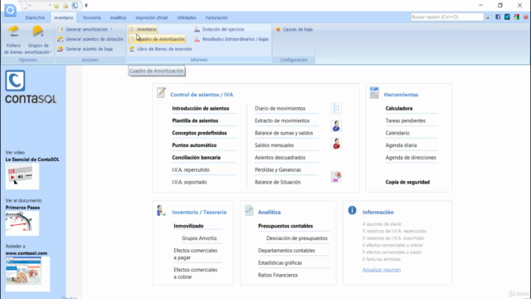
Task: Open Plantilla de asientos link
Action: 195,120
